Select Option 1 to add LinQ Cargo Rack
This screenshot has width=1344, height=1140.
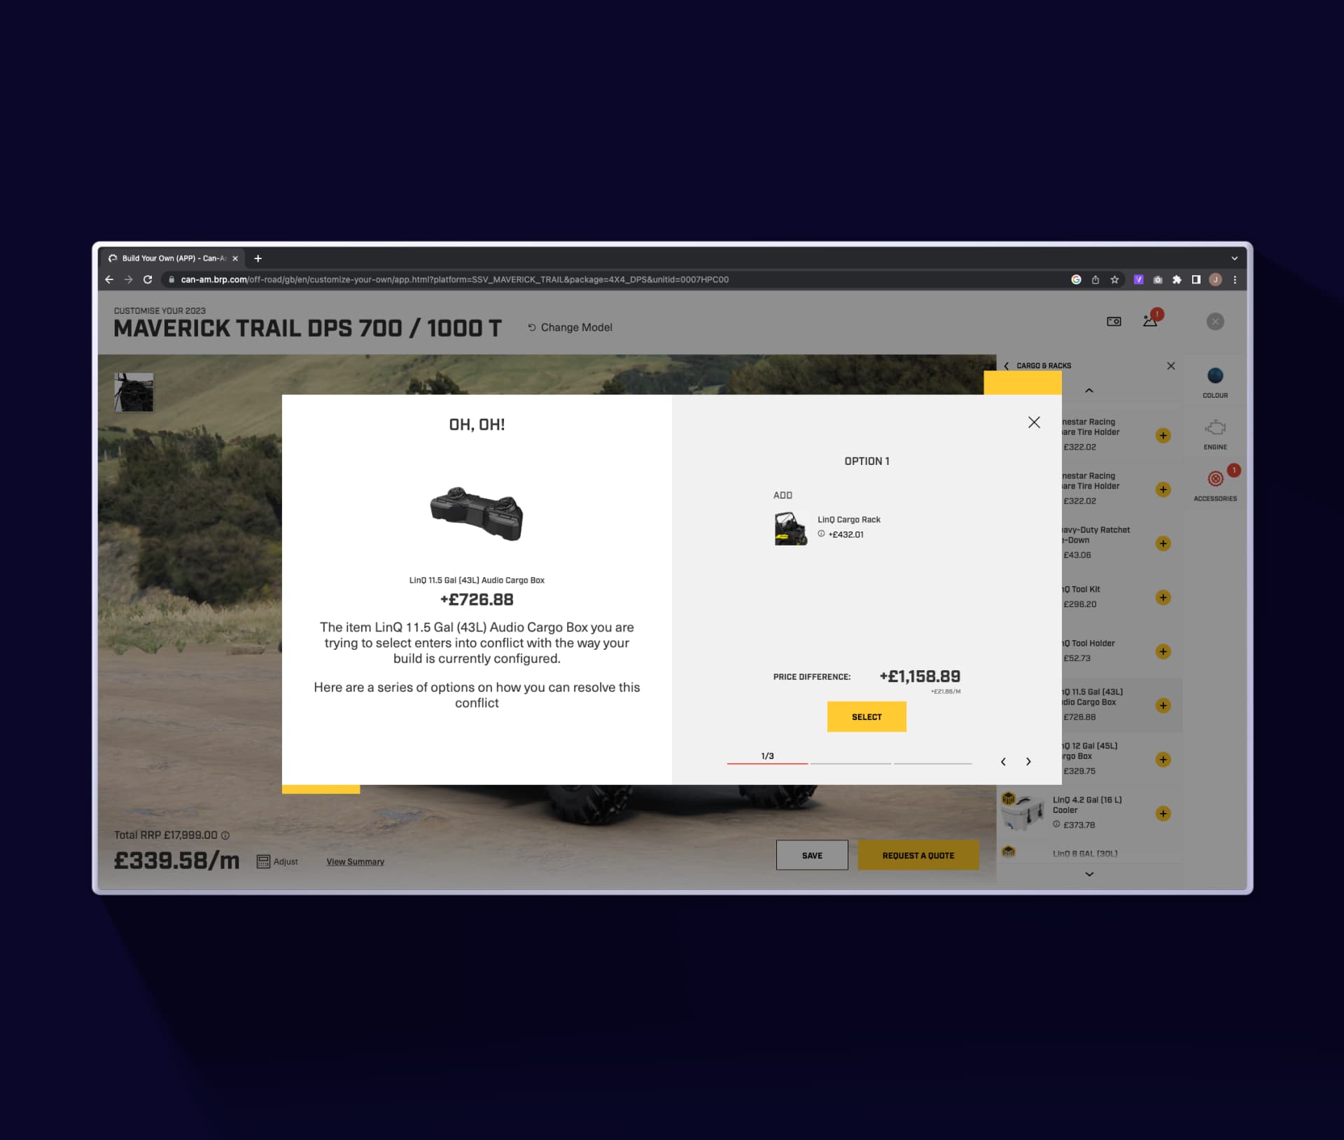(867, 716)
